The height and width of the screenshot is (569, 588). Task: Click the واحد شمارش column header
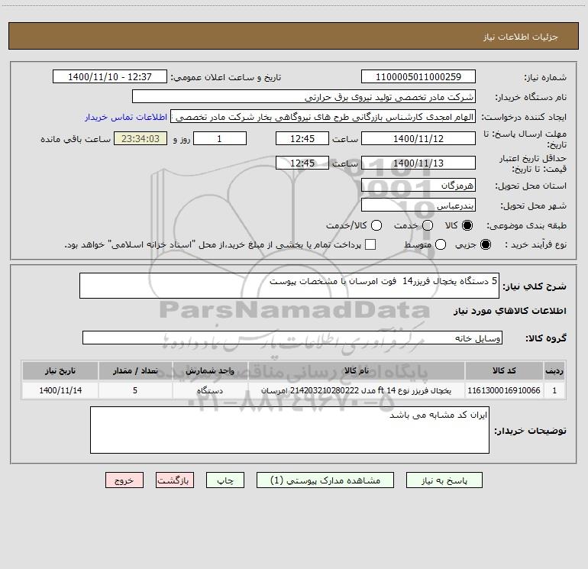pyautogui.click(x=210, y=370)
